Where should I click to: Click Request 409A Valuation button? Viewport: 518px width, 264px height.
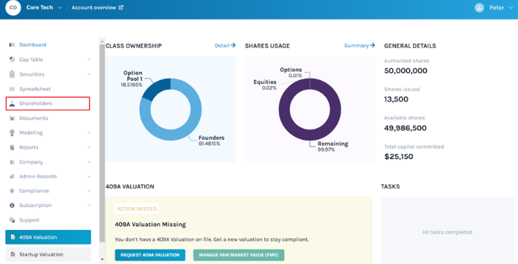pyautogui.click(x=150, y=255)
